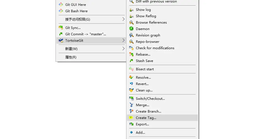
Task: Expand the 授予访问权限(G) submenu arrow
Action: pyautogui.click(x=123, y=19)
